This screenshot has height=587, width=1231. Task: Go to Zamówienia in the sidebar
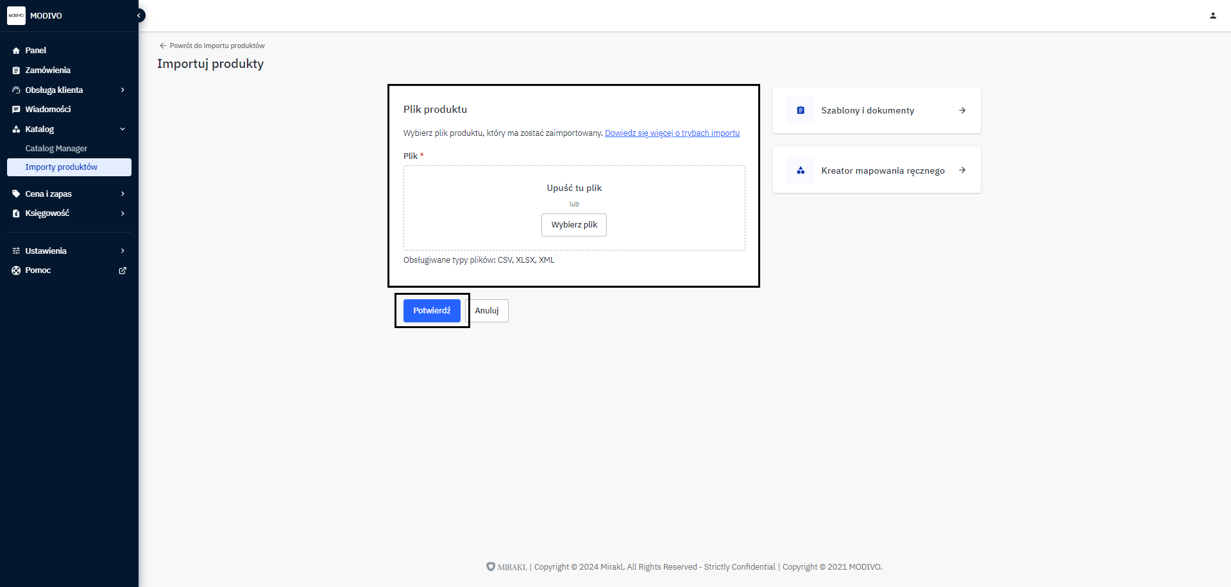(47, 70)
